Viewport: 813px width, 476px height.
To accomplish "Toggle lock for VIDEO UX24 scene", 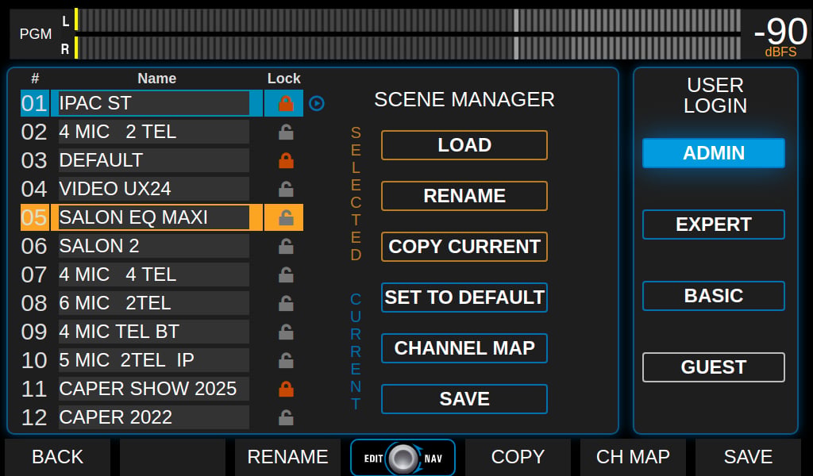I will pyautogui.click(x=286, y=189).
